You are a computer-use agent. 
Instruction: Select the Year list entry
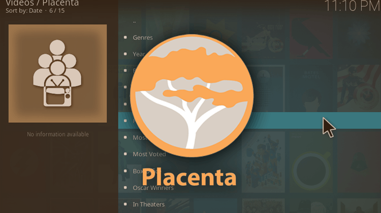139,54
